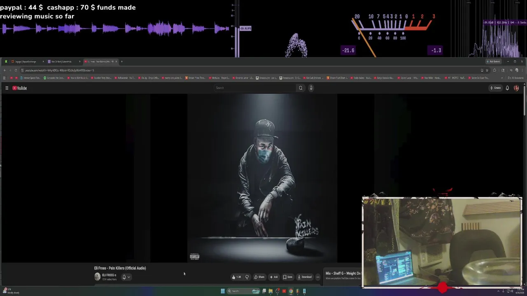Open the ELI FROSS channel name link
The image size is (527, 296).
(109, 275)
